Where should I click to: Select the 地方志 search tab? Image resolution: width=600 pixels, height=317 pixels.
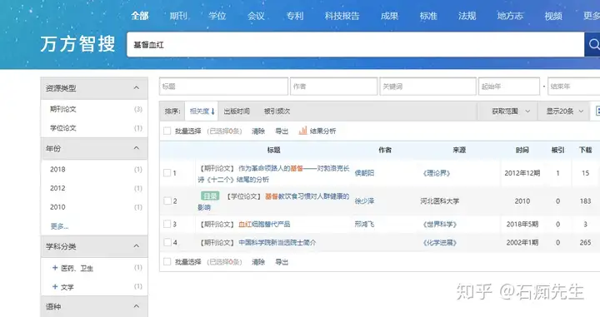tap(511, 16)
